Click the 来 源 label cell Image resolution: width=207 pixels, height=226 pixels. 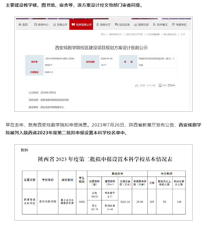coord(128,62)
